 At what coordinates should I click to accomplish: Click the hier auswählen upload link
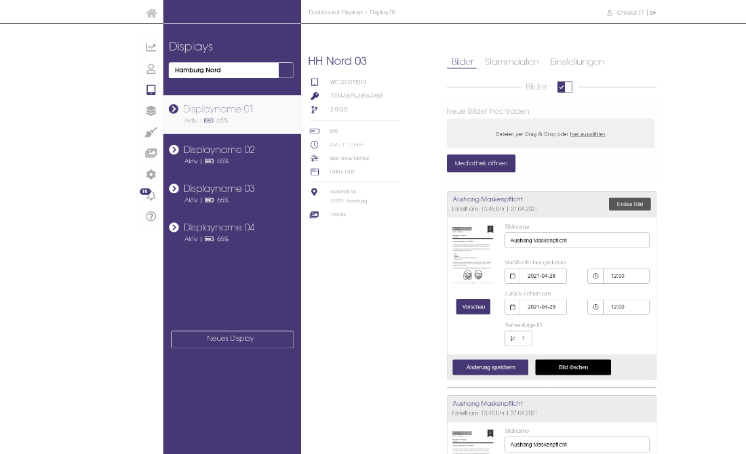pyautogui.click(x=587, y=134)
